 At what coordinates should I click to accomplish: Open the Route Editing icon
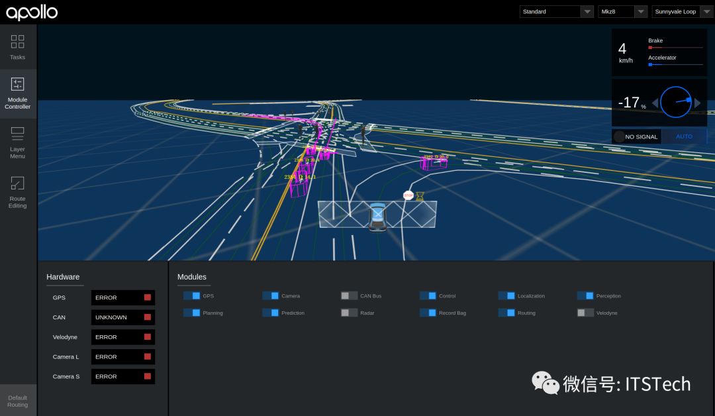pyautogui.click(x=18, y=183)
